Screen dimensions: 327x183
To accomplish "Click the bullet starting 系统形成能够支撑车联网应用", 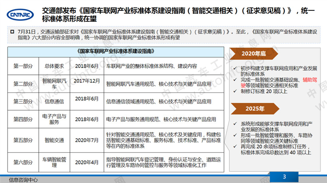I will point(276,127).
